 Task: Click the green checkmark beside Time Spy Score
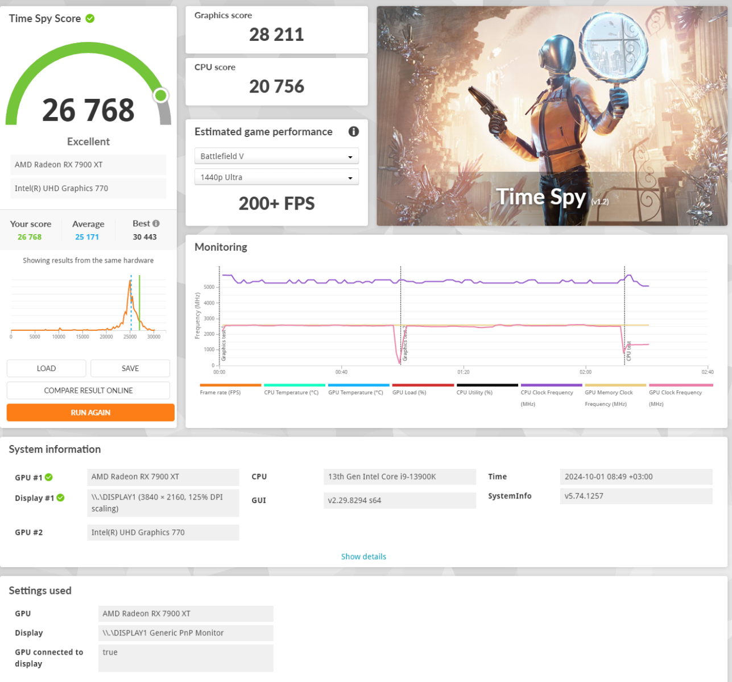[90, 19]
